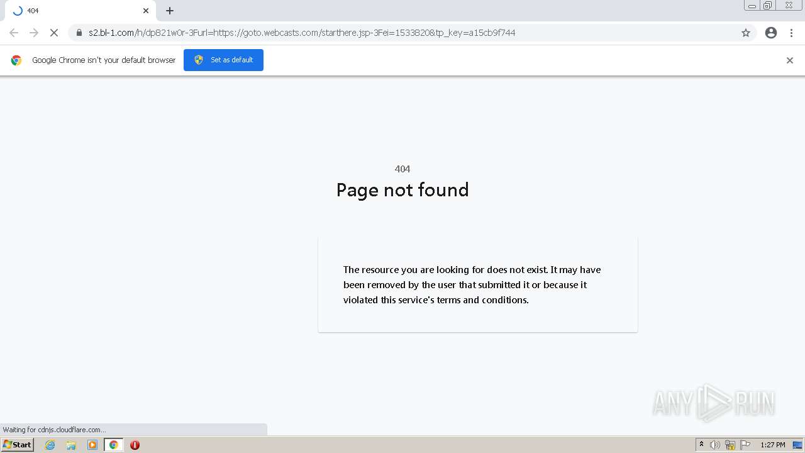Go forward with the forward arrow
Image resolution: width=805 pixels, height=453 pixels.
[34, 33]
